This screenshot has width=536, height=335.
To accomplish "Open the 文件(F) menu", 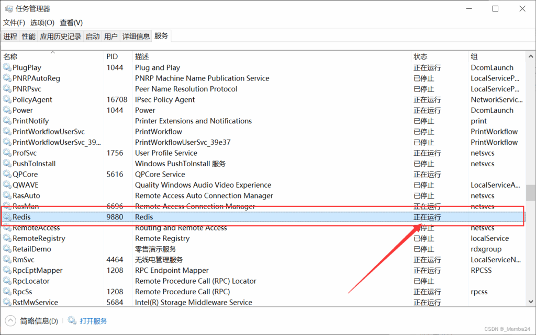I will pyautogui.click(x=14, y=22).
